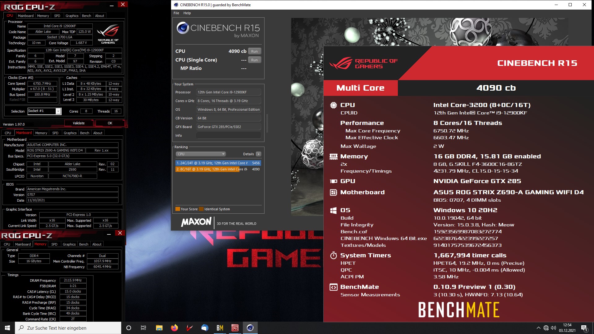
Task: Open Graphics tab in bottom CPU-Z window
Action: [x=69, y=244]
